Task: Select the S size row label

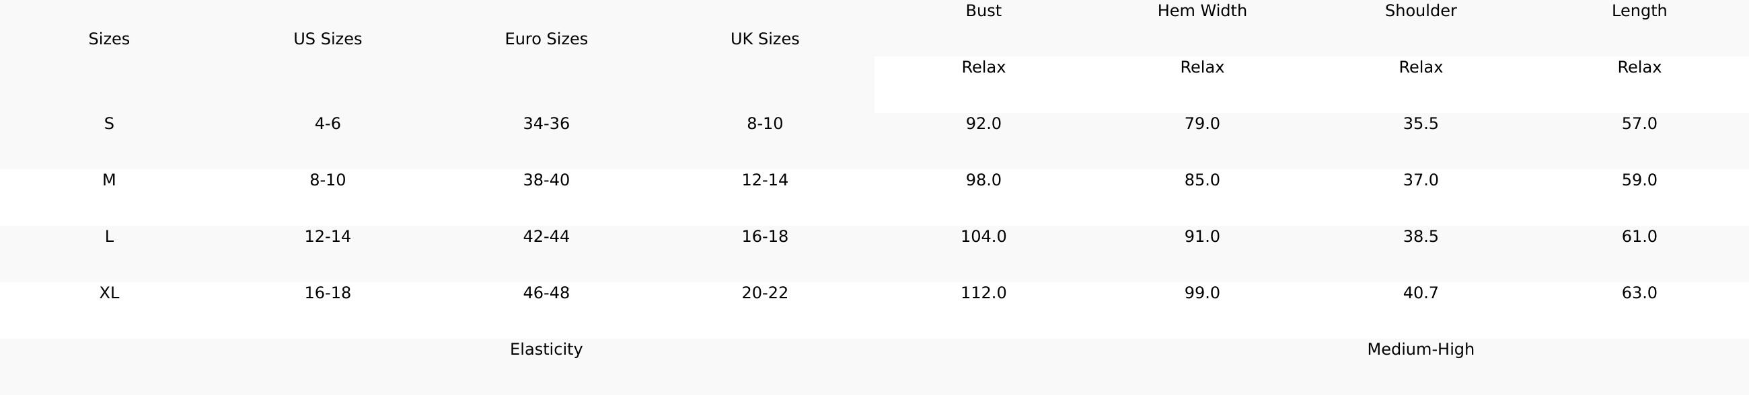Action: pyautogui.click(x=108, y=124)
